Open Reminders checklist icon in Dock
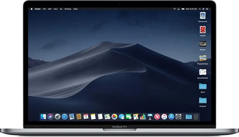 pos(100,117)
